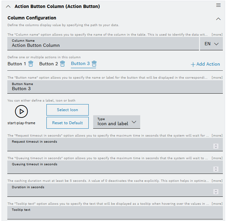Click the Reset to Default button
The width and height of the screenshot is (227, 221).
pos(67,123)
